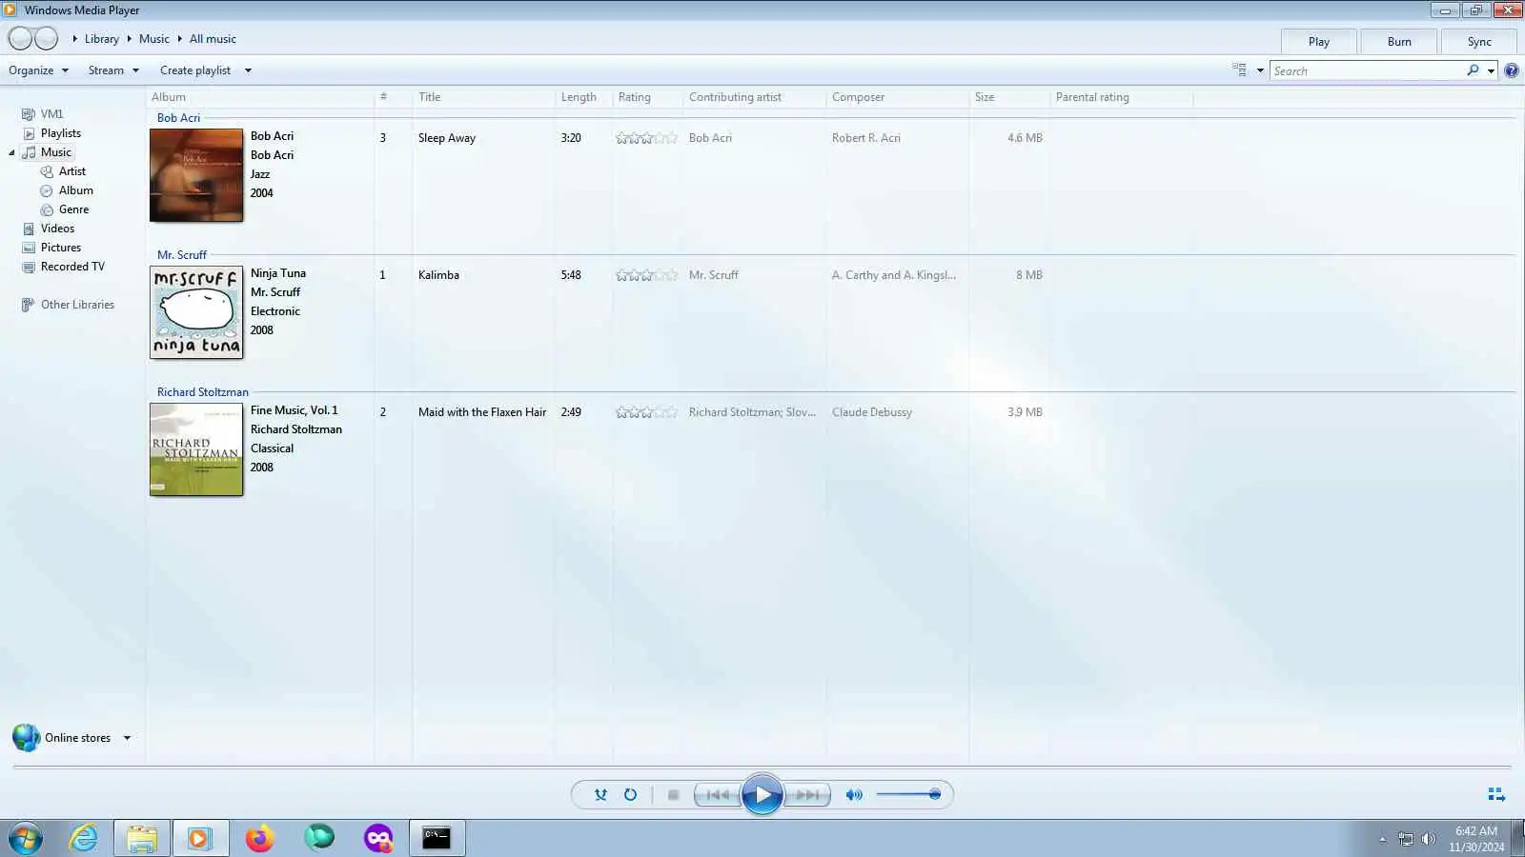
Task: Select VM1 library in sidebar
Action: [x=43, y=114]
